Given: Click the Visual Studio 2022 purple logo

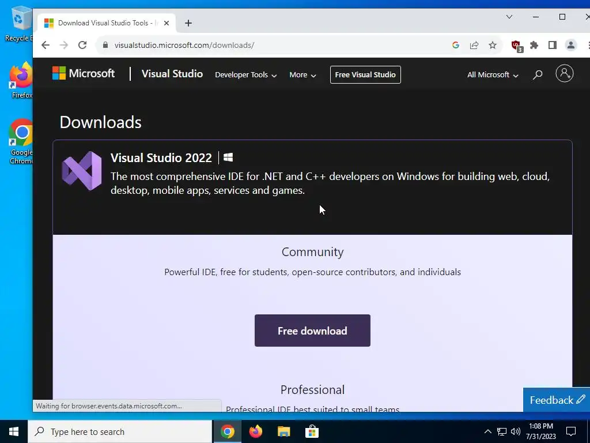Looking at the screenshot, I should pyautogui.click(x=82, y=171).
